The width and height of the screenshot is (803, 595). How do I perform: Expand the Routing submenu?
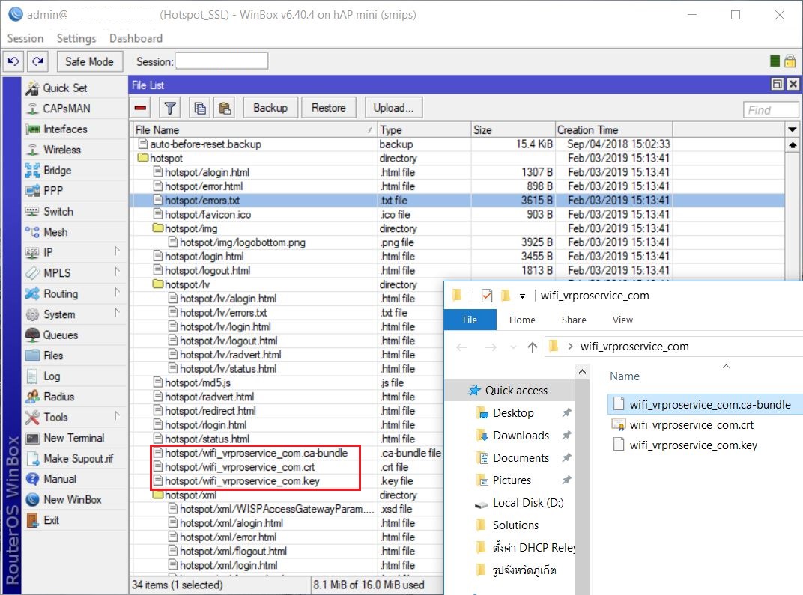tap(118, 293)
